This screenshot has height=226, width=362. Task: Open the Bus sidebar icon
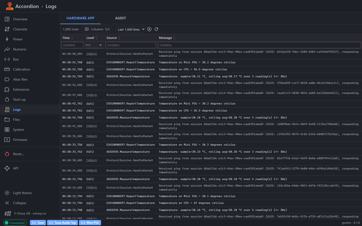click(7, 59)
